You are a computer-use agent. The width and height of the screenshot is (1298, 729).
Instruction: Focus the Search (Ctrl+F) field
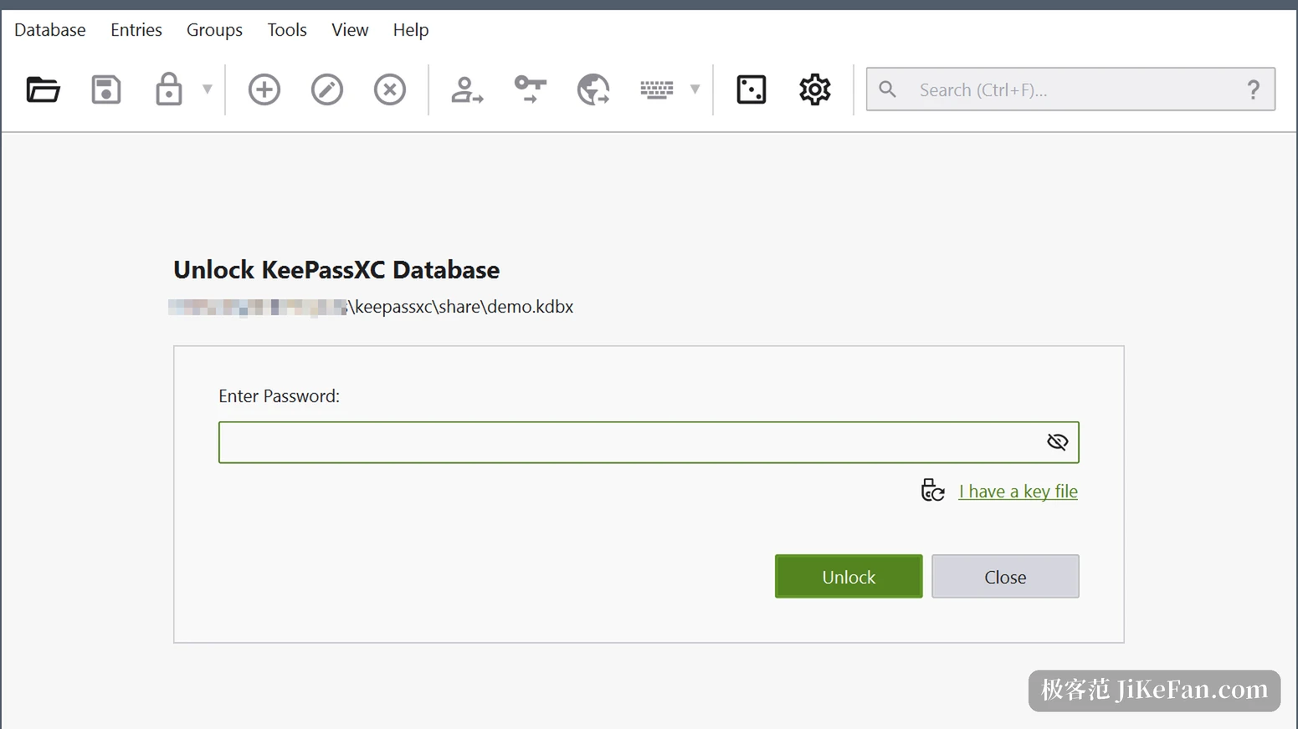click(1070, 89)
